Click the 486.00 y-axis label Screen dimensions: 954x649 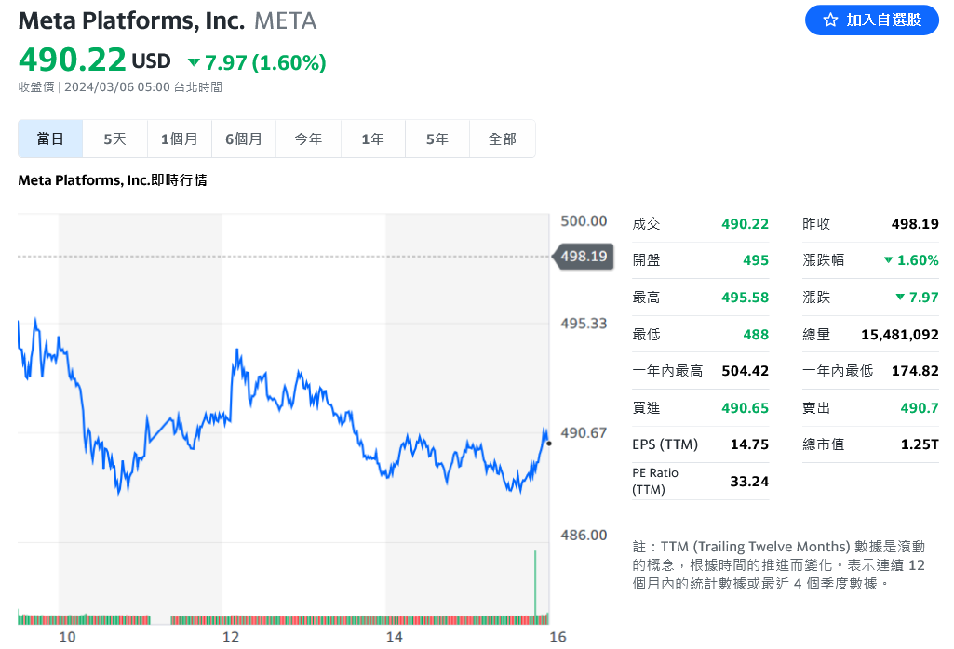tap(584, 535)
